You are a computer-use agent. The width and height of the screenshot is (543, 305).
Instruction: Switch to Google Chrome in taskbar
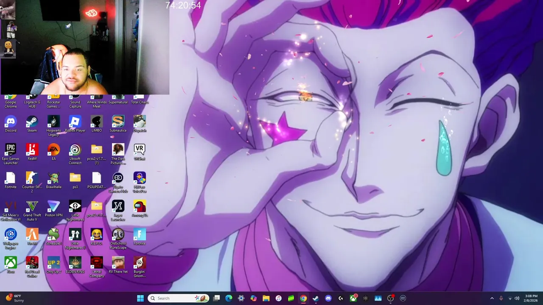[x=303, y=298]
